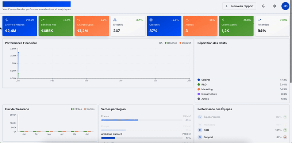292x143 pixels.
Task: Click the blue Salaires color dot
Action: pos(199,80)
